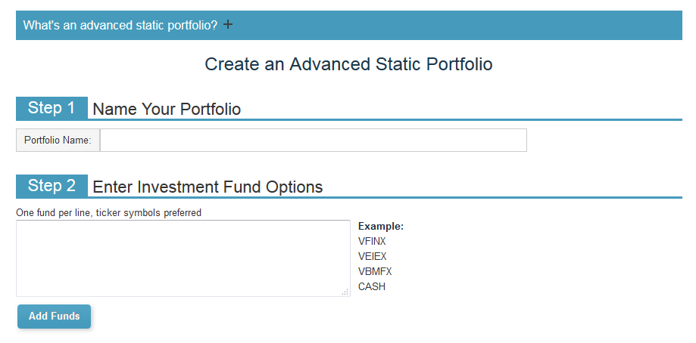The width and height of the screenshot is (696, 343).
Task: Click the "Enter Investment Fund Options" heading
Action: coord(208,187)
